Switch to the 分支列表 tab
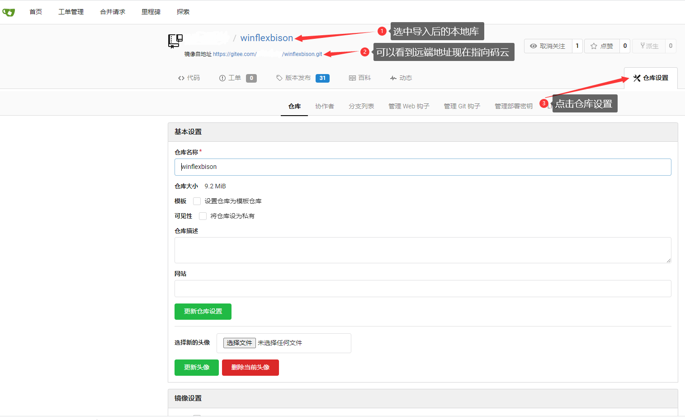 (x=361, y=106)
